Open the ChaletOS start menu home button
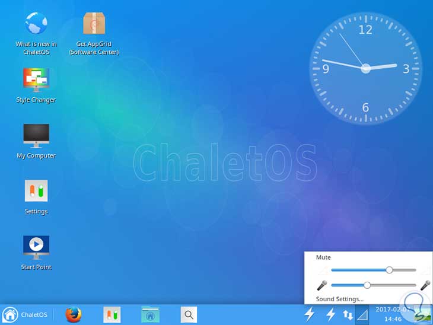Viewport: 433px width, 325px height. 10,314
